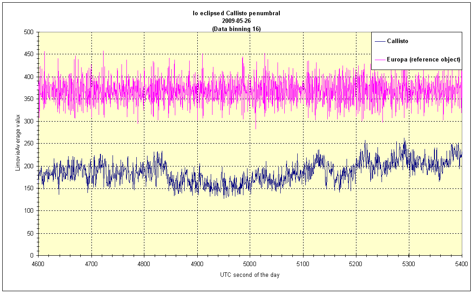Click x-axis label 5100
Image resolution: width=473 pixels, height=293 pixels.
click(x=303, y=264)
